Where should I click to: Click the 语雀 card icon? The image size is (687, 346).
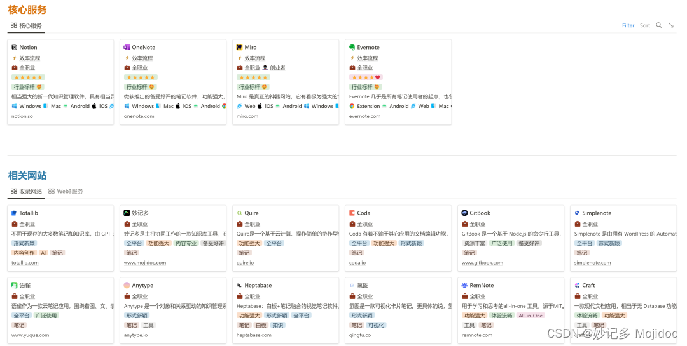click(x=14, y=285)
